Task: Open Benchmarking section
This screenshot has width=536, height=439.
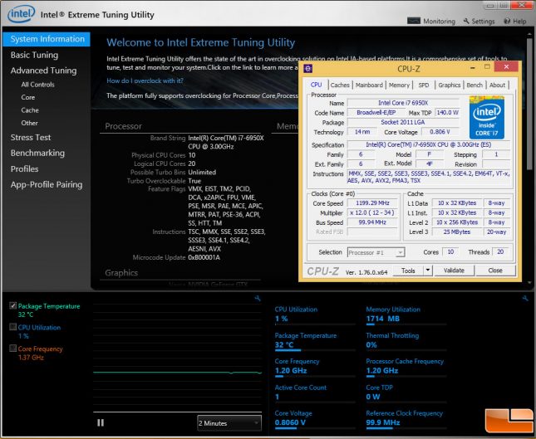Action: point(37,154)
